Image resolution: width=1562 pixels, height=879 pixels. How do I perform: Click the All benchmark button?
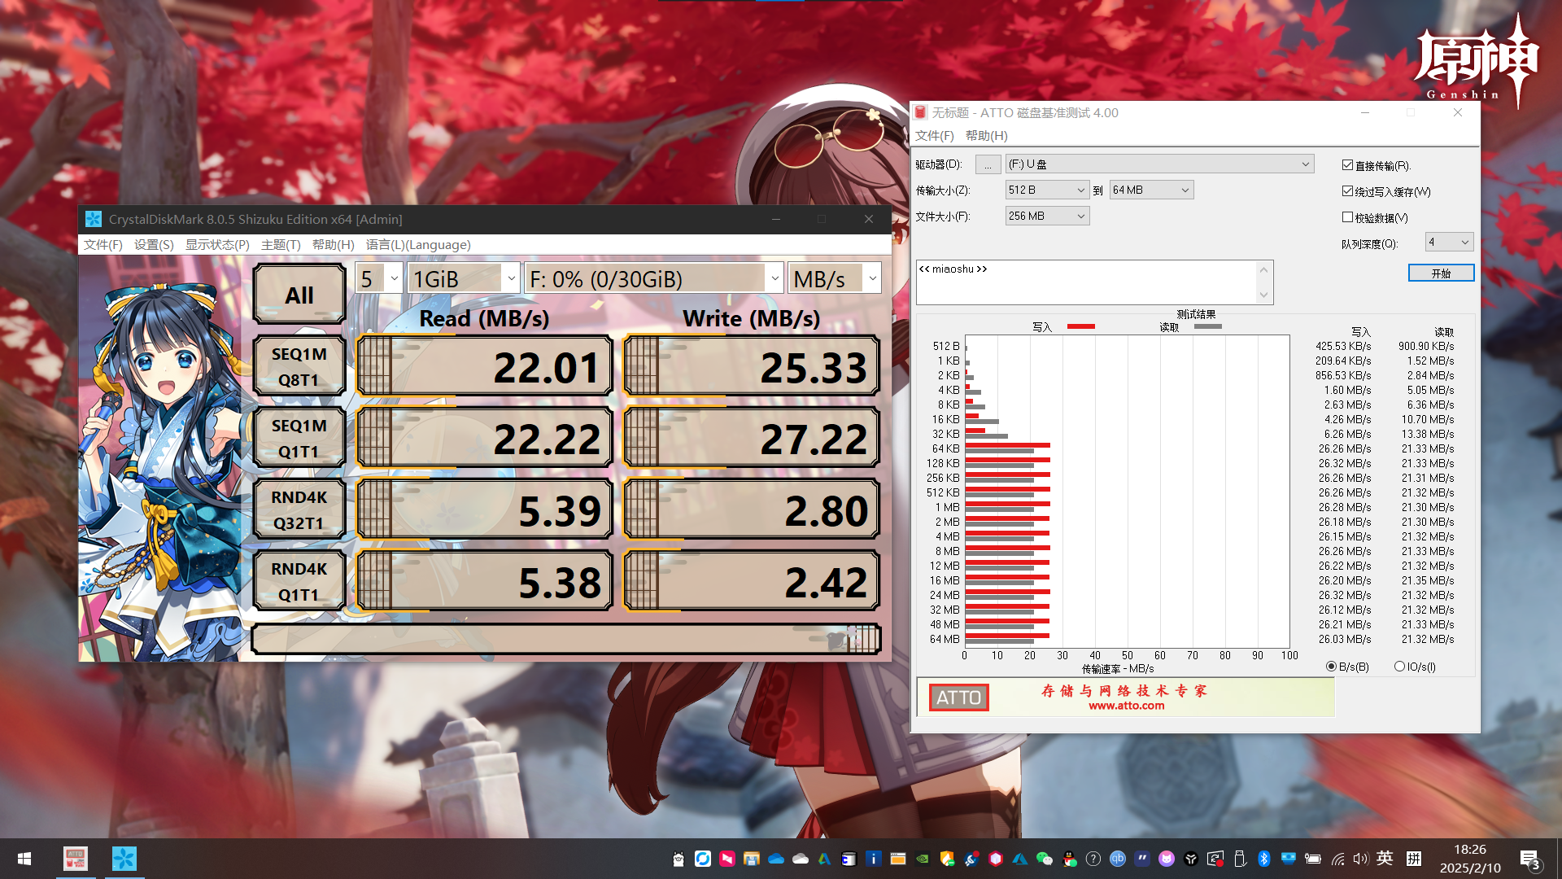pyautogui.click(x=299, y=295)
